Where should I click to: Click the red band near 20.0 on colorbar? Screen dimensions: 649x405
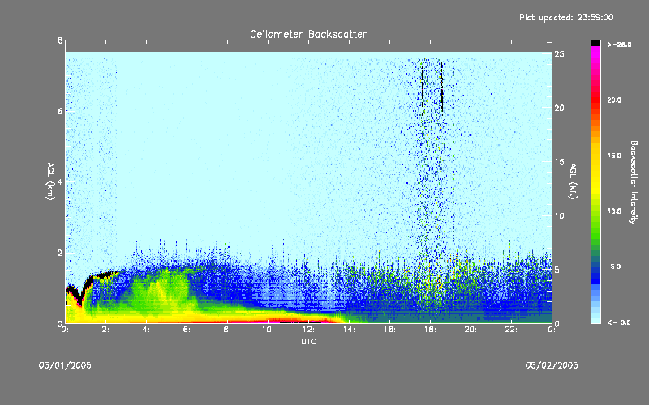click(x=595, y=99)
